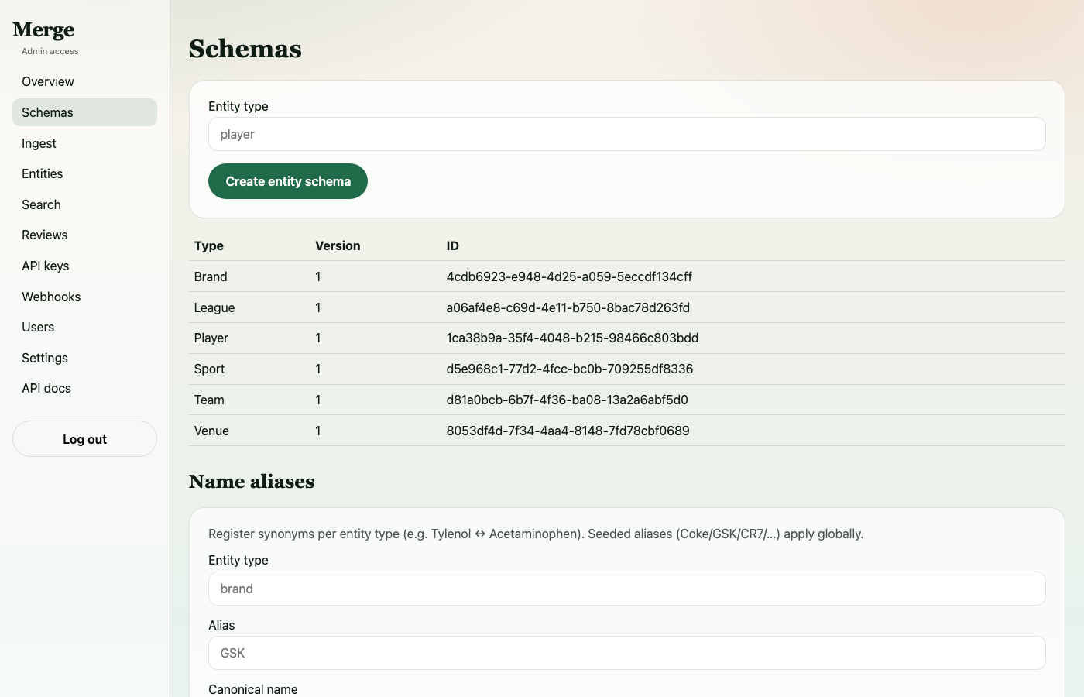Click the Version column header
The image size is (1084, 697).
(x=338, y=245)
